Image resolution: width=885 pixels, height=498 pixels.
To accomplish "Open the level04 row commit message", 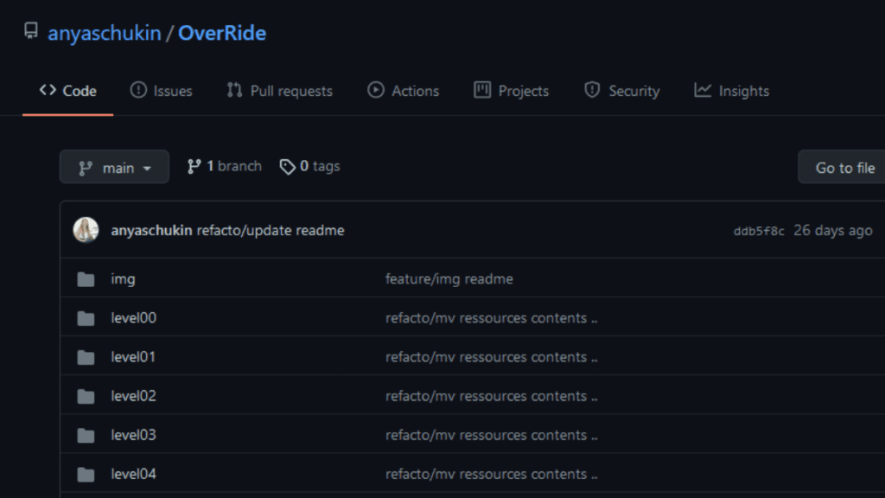I will click(492, 474).
